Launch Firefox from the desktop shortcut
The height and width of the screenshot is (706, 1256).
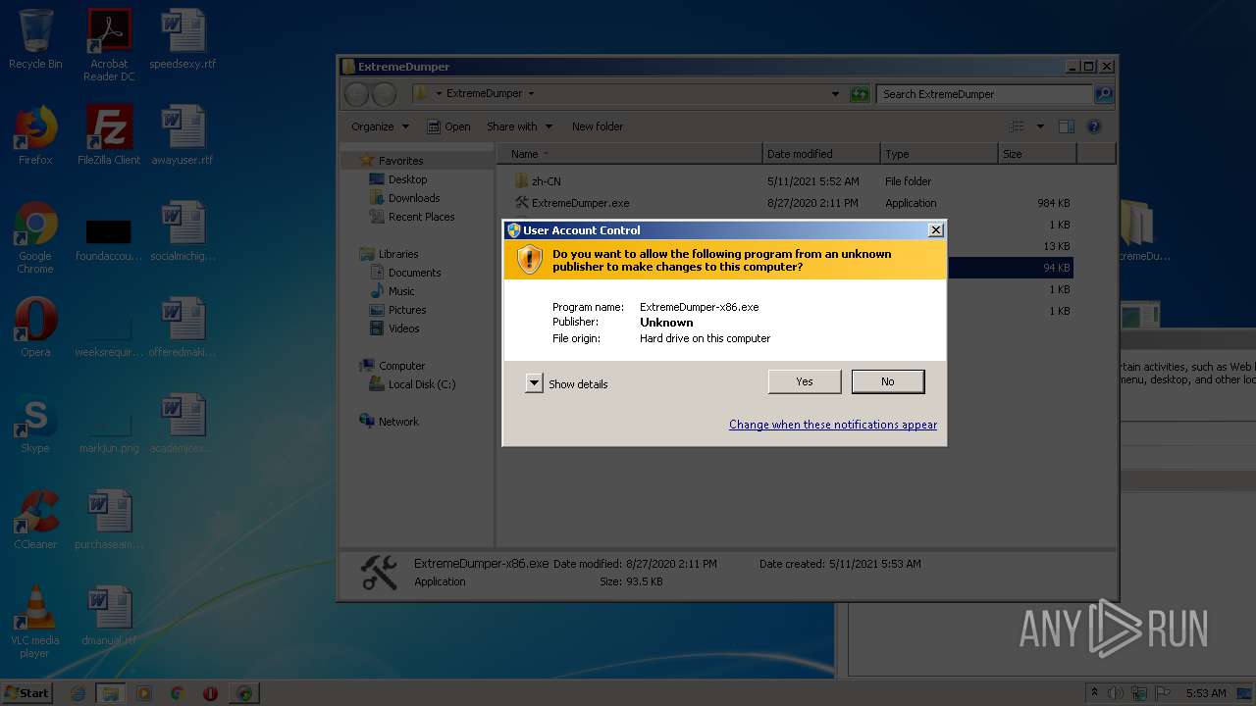tap(35, 135)
